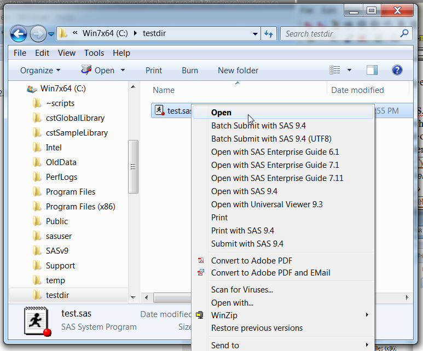Click the New folder button
Screen dimensions: 423x351
click(238, 70)
